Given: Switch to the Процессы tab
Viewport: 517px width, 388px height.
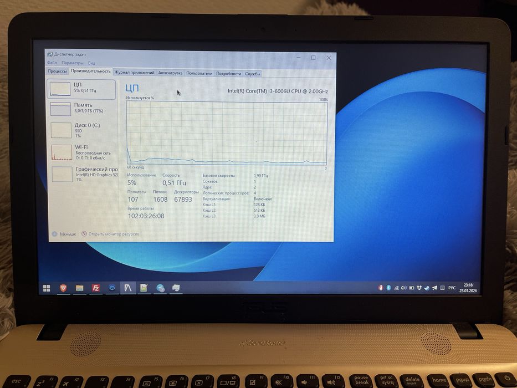Looking at the screenshot, I should coord(57,72).
